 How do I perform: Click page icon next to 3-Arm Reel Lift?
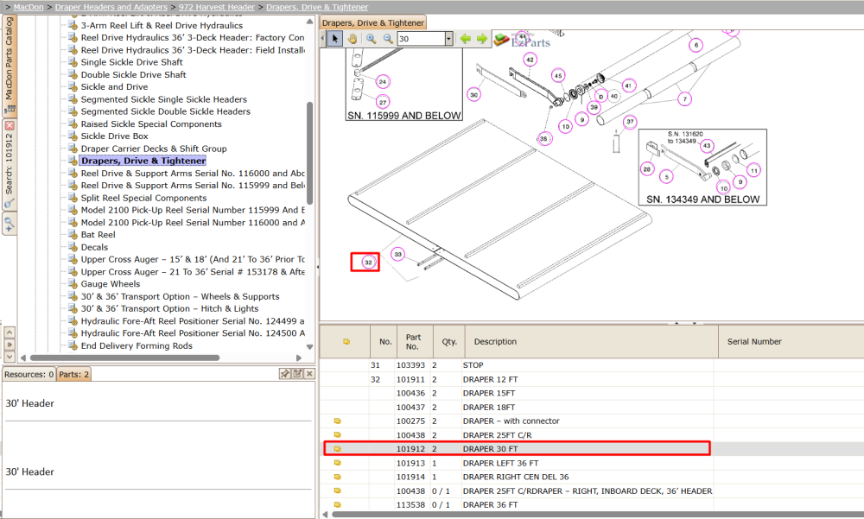click(73, 25)
